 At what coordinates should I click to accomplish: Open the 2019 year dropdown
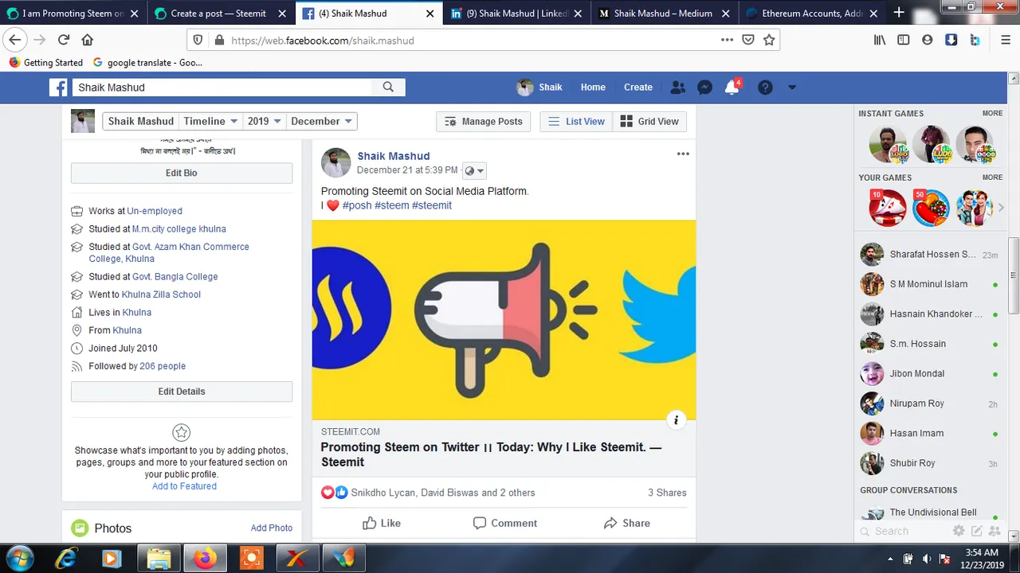coord(264,122)
